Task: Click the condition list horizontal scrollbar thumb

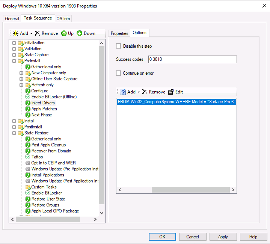Action: (191, 190)
